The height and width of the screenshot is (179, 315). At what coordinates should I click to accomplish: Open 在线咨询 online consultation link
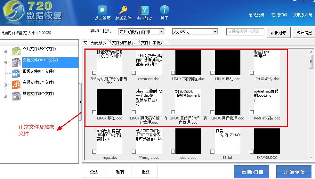279,15
